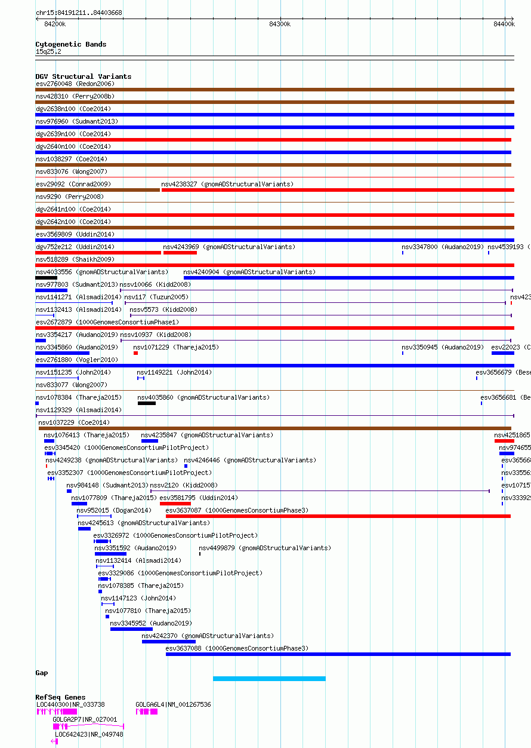This screenshot has height=748, width=531.
Task: Select nsv3350945 (Audano2019) label
Action: point(443,347)
